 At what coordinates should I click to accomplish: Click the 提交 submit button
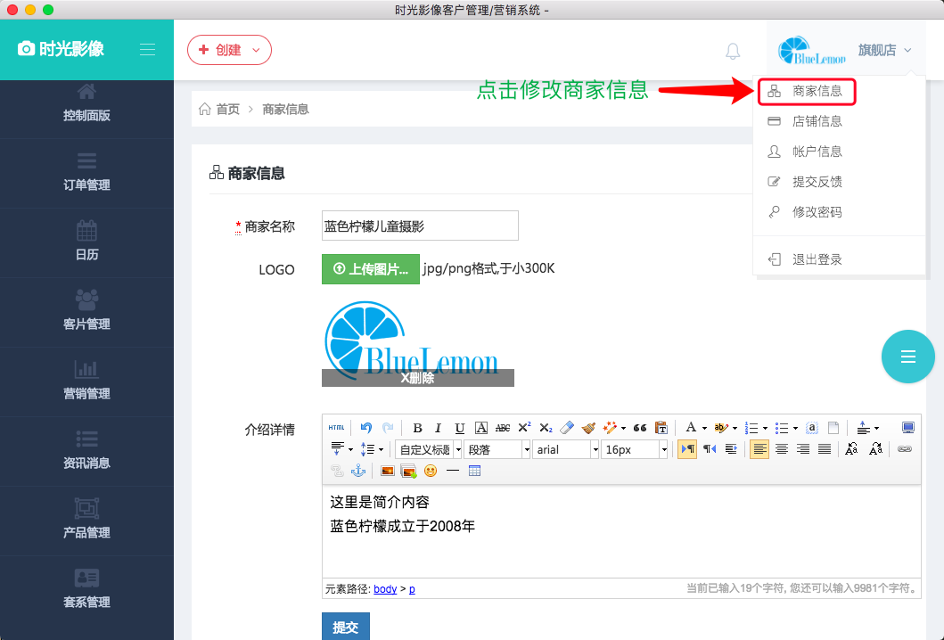[345, 627]
